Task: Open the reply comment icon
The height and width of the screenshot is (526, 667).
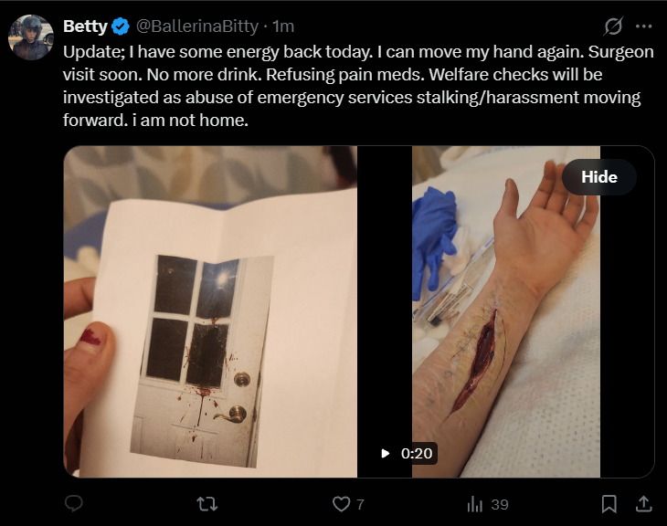Action: [74, 503]
